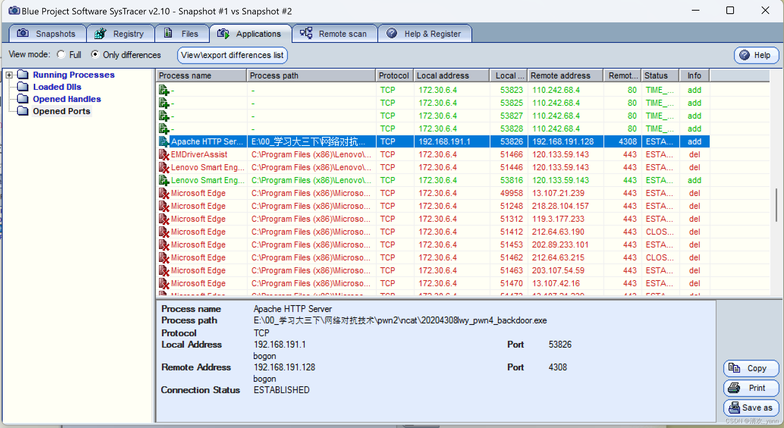Image resolution: width=784 pixels, height=428 pixels.
Task: Click added icon on Lenovo Smart Eng port 53816
Action: (x=164, y=180)
